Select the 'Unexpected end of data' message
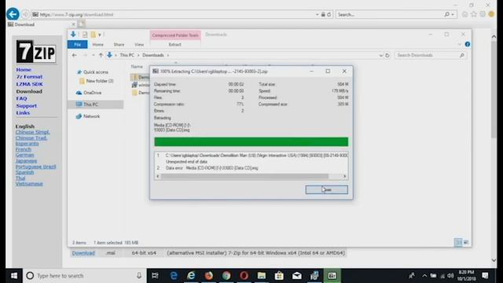The height and width of the screenshot is (283, 503). tap(186, 162)
